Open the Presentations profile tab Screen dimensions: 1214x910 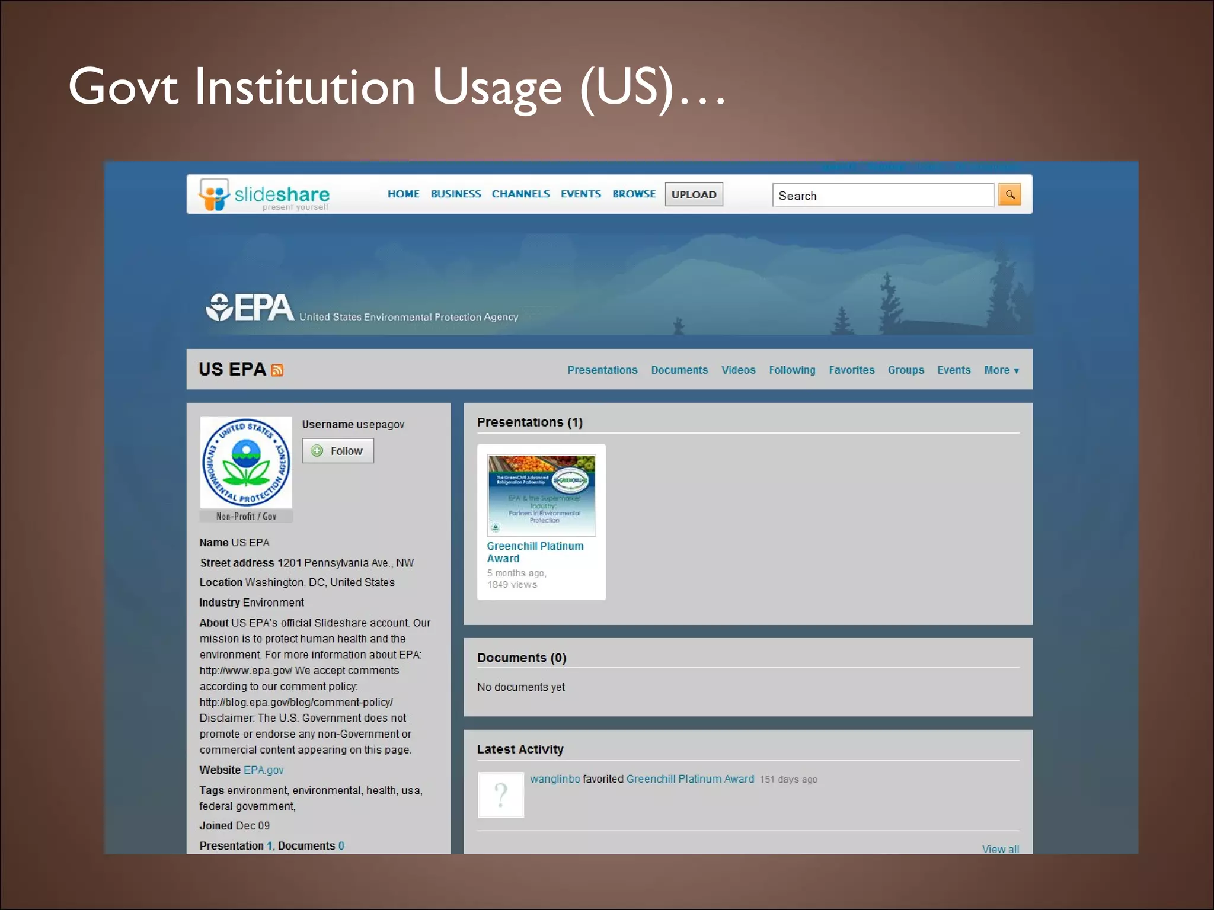pos(602,370)
